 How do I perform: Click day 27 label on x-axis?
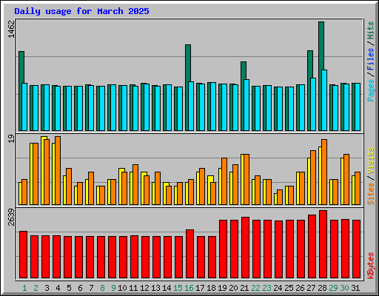pyautogui.click(x=311, y=288)
